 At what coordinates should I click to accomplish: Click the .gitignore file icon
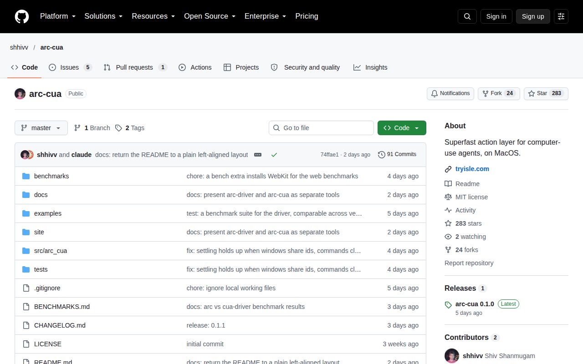26,288
